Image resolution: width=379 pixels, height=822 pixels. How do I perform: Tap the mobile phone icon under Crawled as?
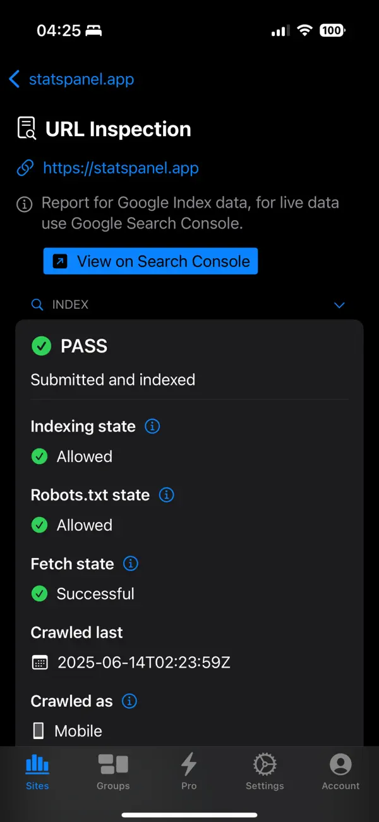(38, 730)
